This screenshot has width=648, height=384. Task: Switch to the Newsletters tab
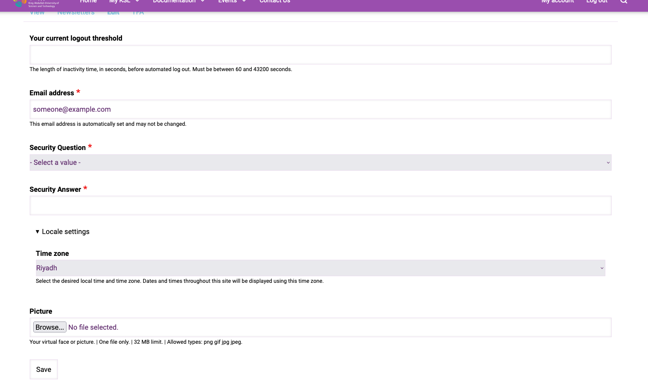(76, 13)
